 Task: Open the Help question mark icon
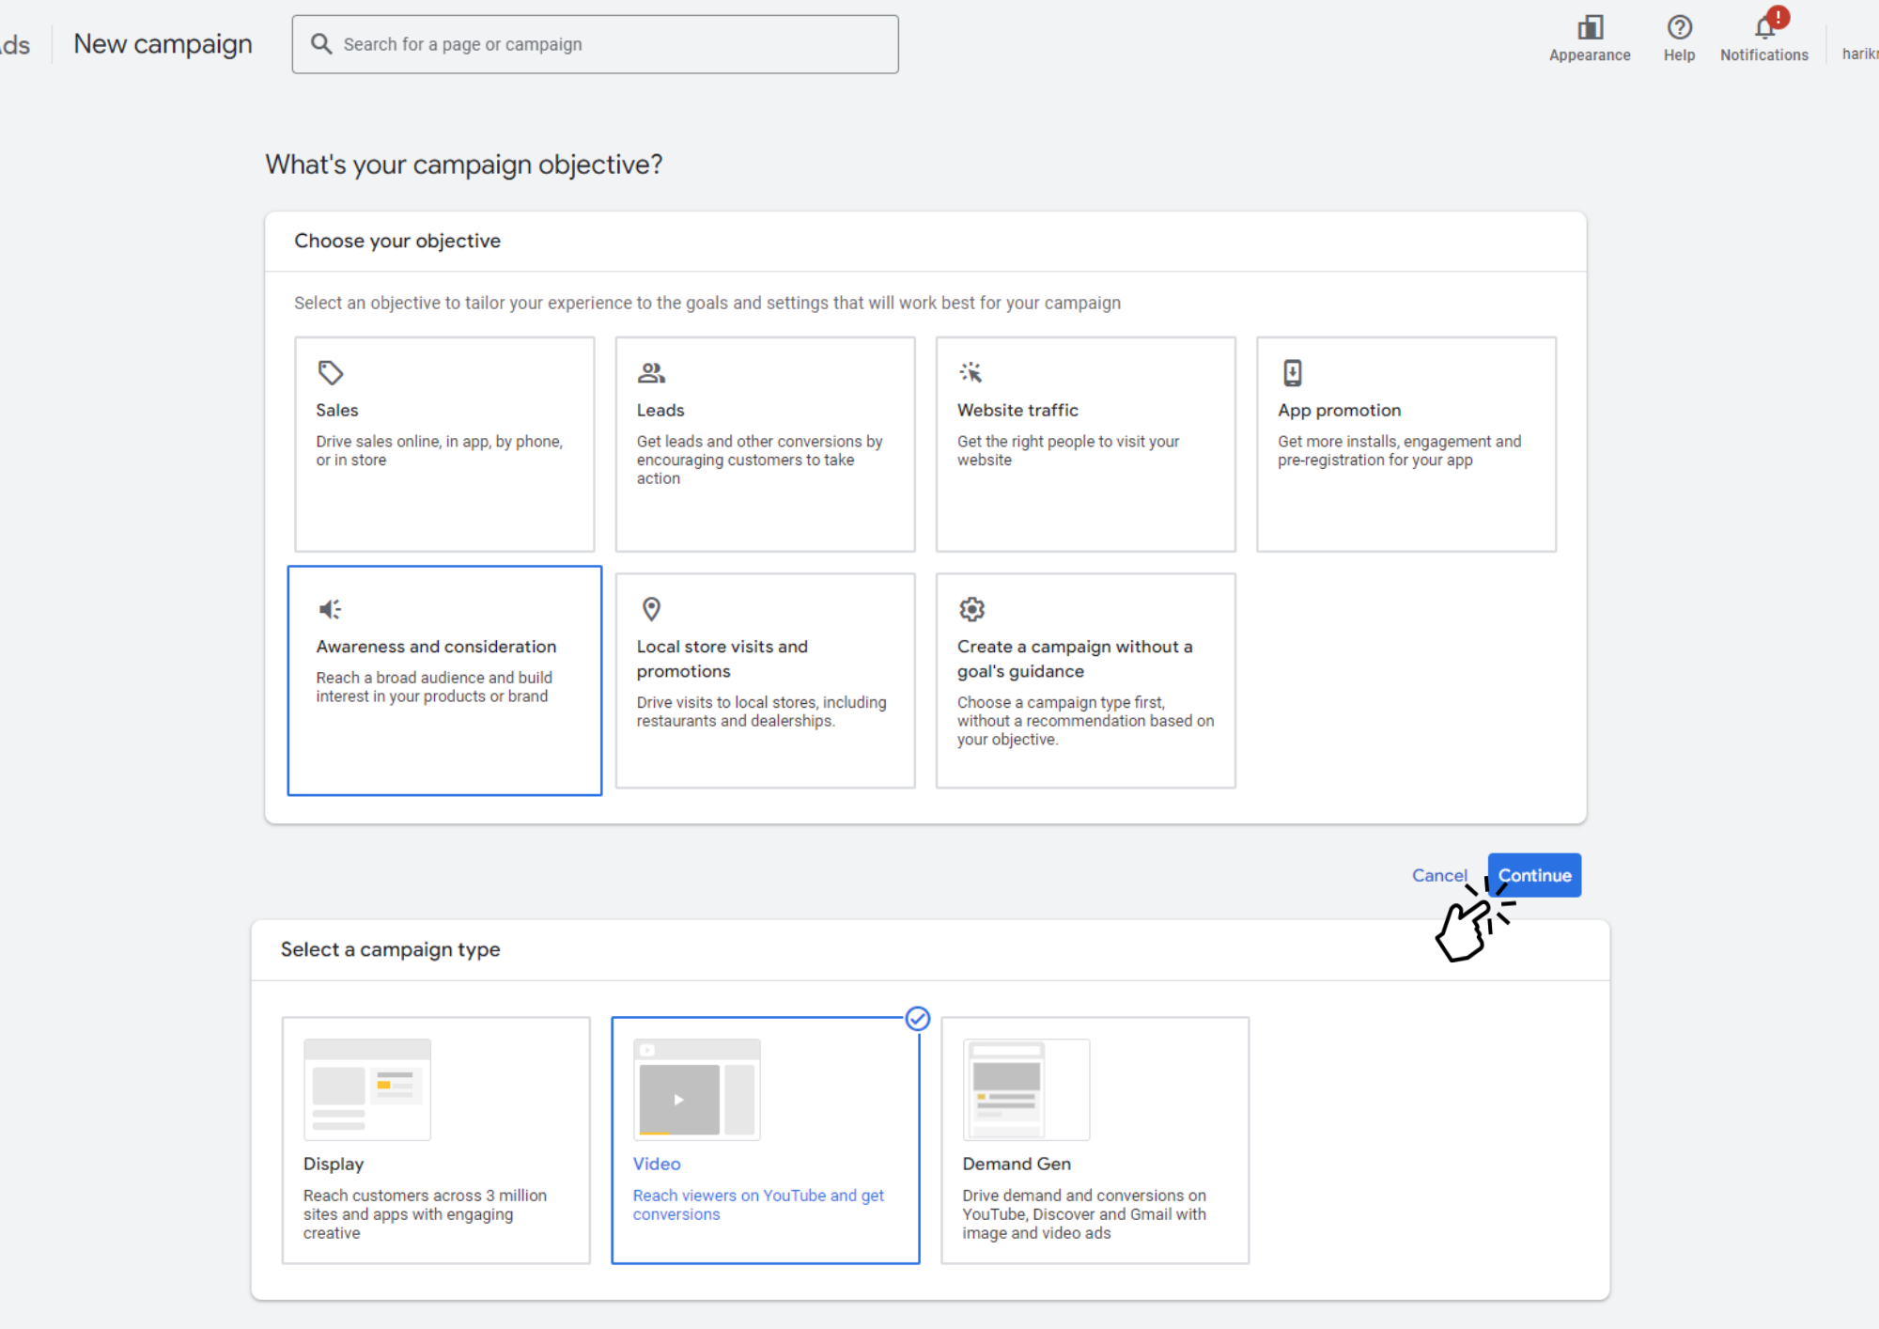[1679, 27]
